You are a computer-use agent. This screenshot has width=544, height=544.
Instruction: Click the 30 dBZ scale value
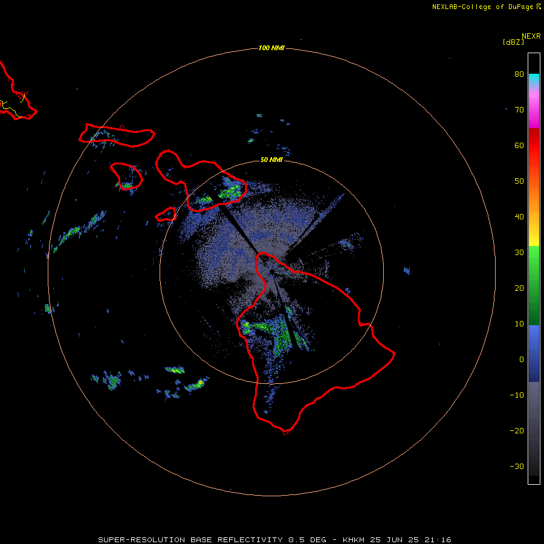(519, 253)
